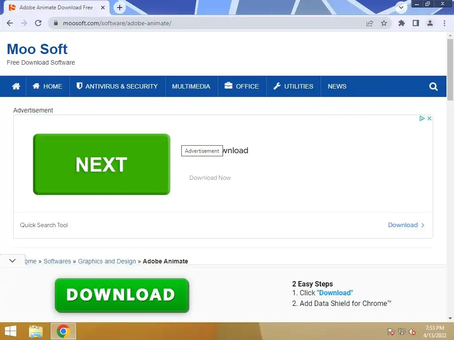Open the UTILITIES menu item

tap(294, 86)
